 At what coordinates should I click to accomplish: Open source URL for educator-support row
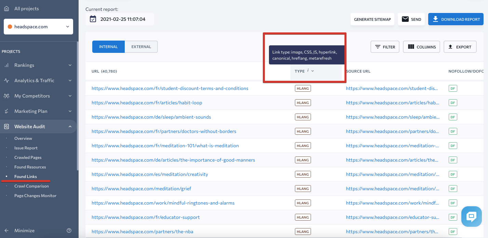click(x=393, y=217)
